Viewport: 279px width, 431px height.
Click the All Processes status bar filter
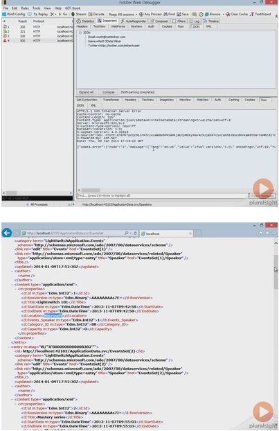[x=39, y=204]
